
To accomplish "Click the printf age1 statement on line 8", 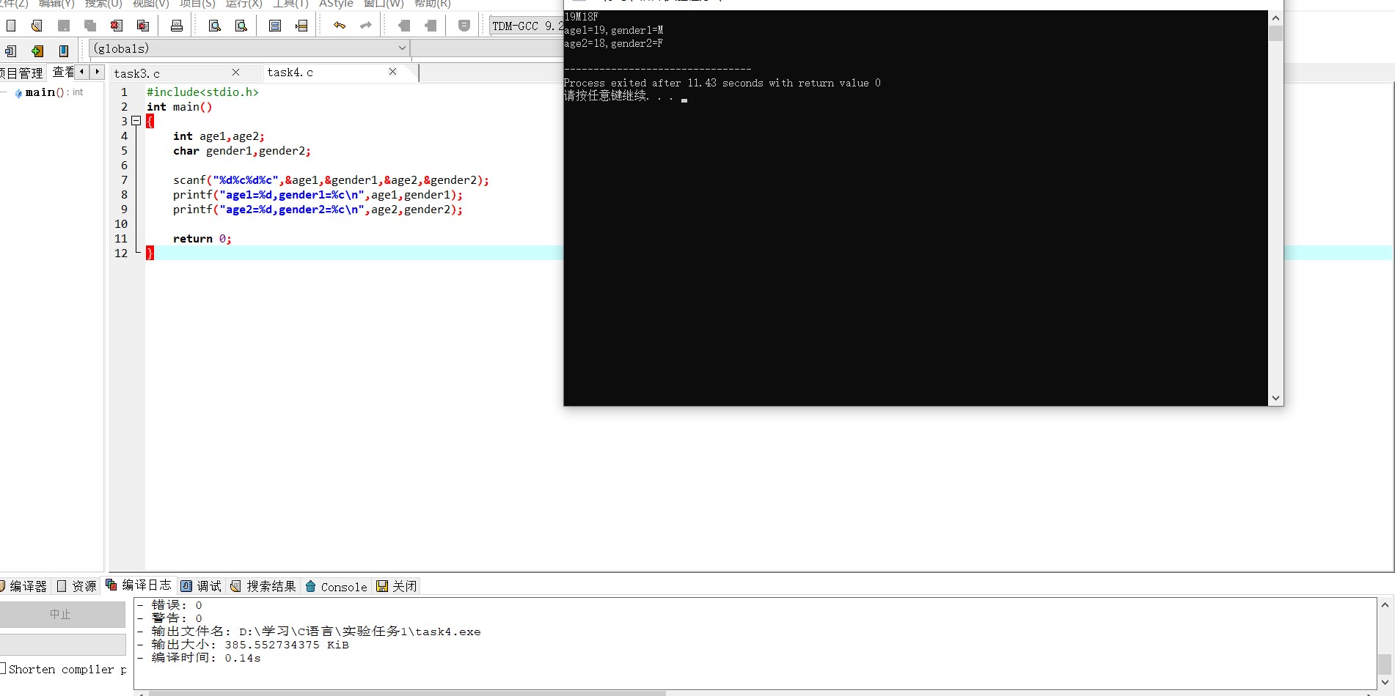I will coord(318,195).
